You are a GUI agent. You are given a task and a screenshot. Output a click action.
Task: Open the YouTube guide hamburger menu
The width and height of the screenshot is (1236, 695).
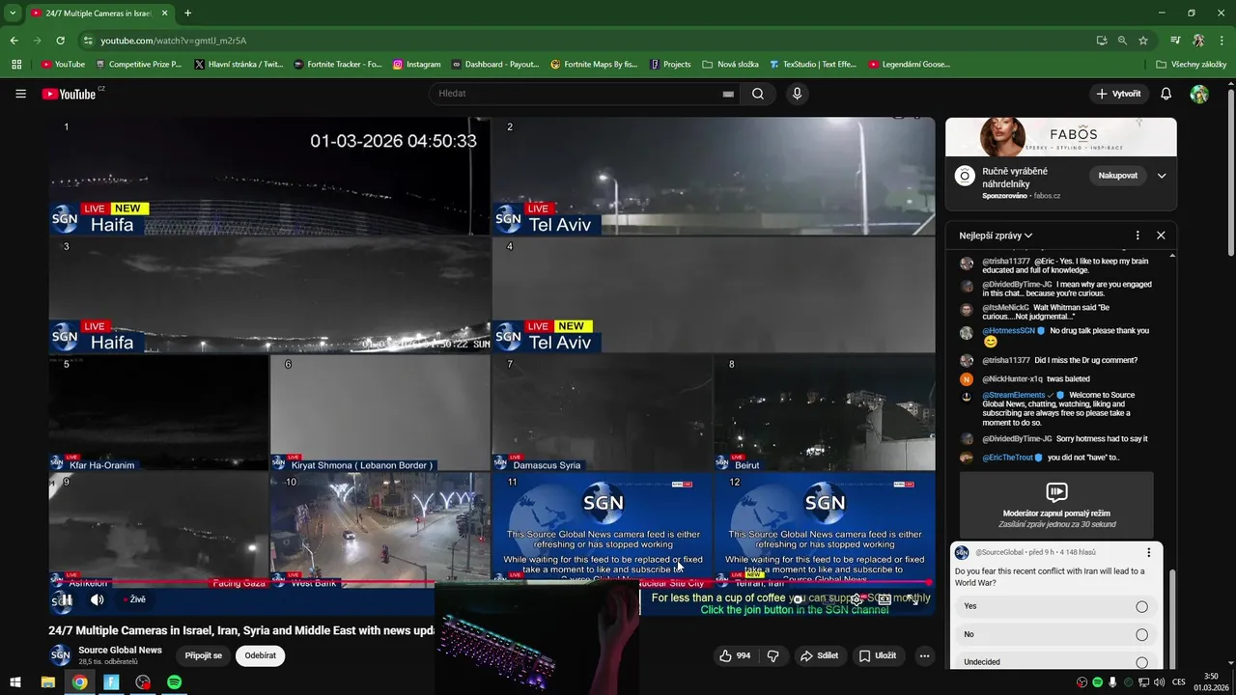tap(20, 94)
